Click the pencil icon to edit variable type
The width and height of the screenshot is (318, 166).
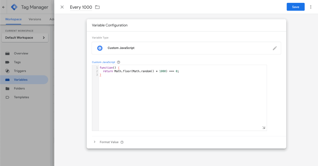[x=275, y=48]
